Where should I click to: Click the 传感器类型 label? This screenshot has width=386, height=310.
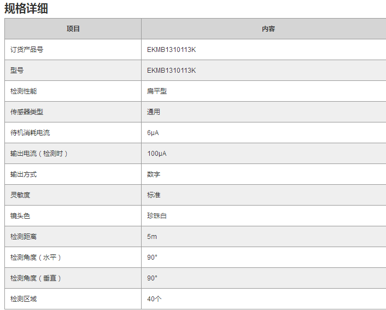(x=27, y=112)
